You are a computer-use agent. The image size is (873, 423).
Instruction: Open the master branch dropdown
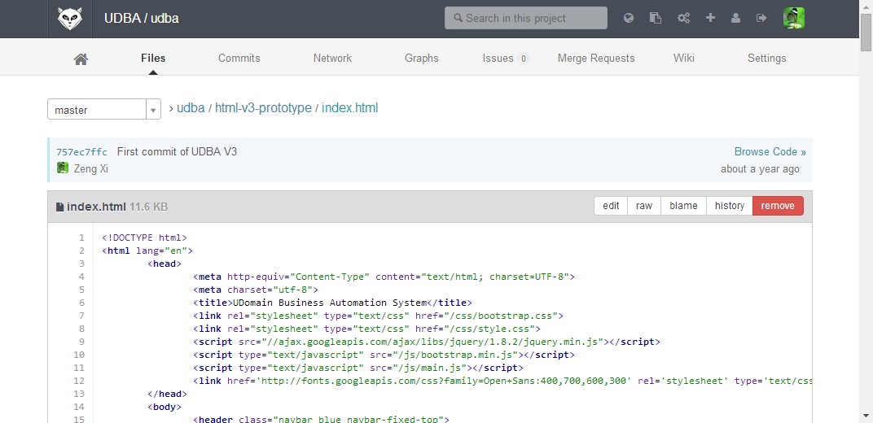tap(104, 110)
